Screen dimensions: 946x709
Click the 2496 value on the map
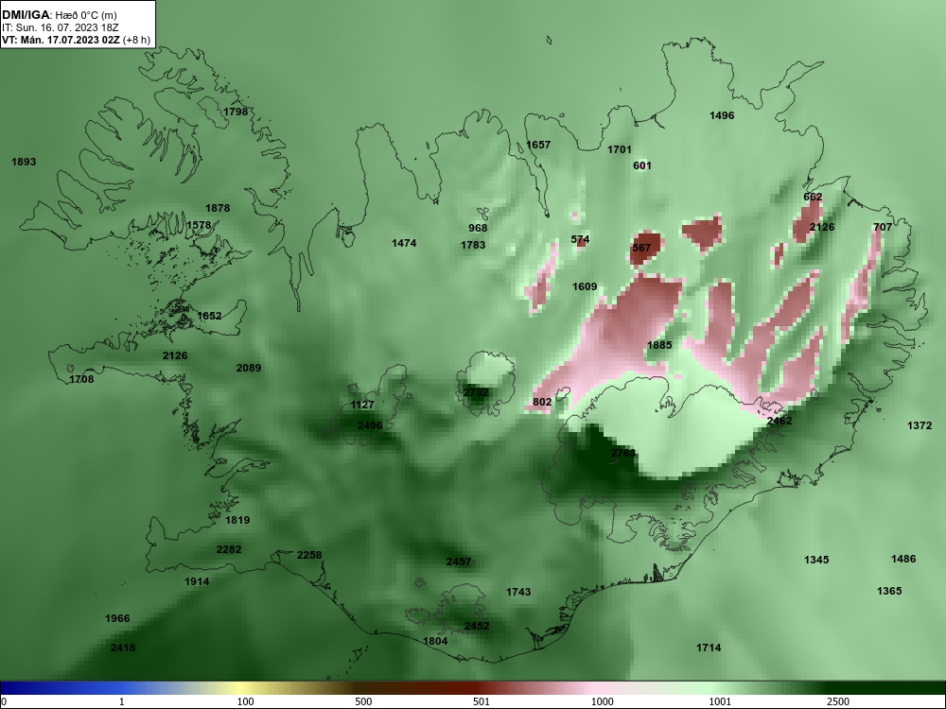pos(370,425)
